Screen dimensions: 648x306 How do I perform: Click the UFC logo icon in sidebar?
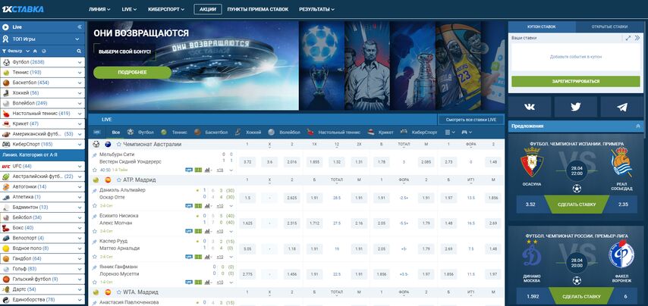[6, 166]
